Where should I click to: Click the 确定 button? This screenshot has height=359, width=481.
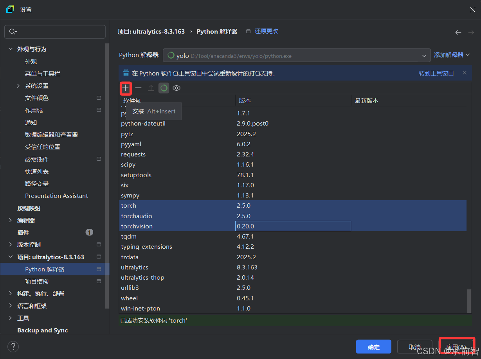pos(373,347)
